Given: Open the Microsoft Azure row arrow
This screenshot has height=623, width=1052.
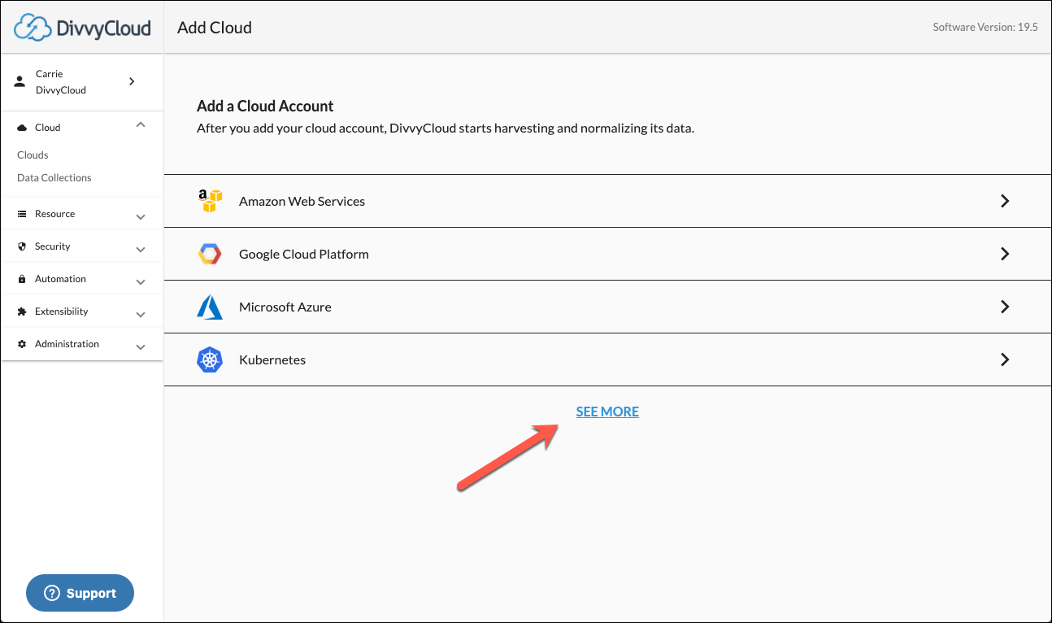Looking at the screenshot, I should (x=1005, y=307).
